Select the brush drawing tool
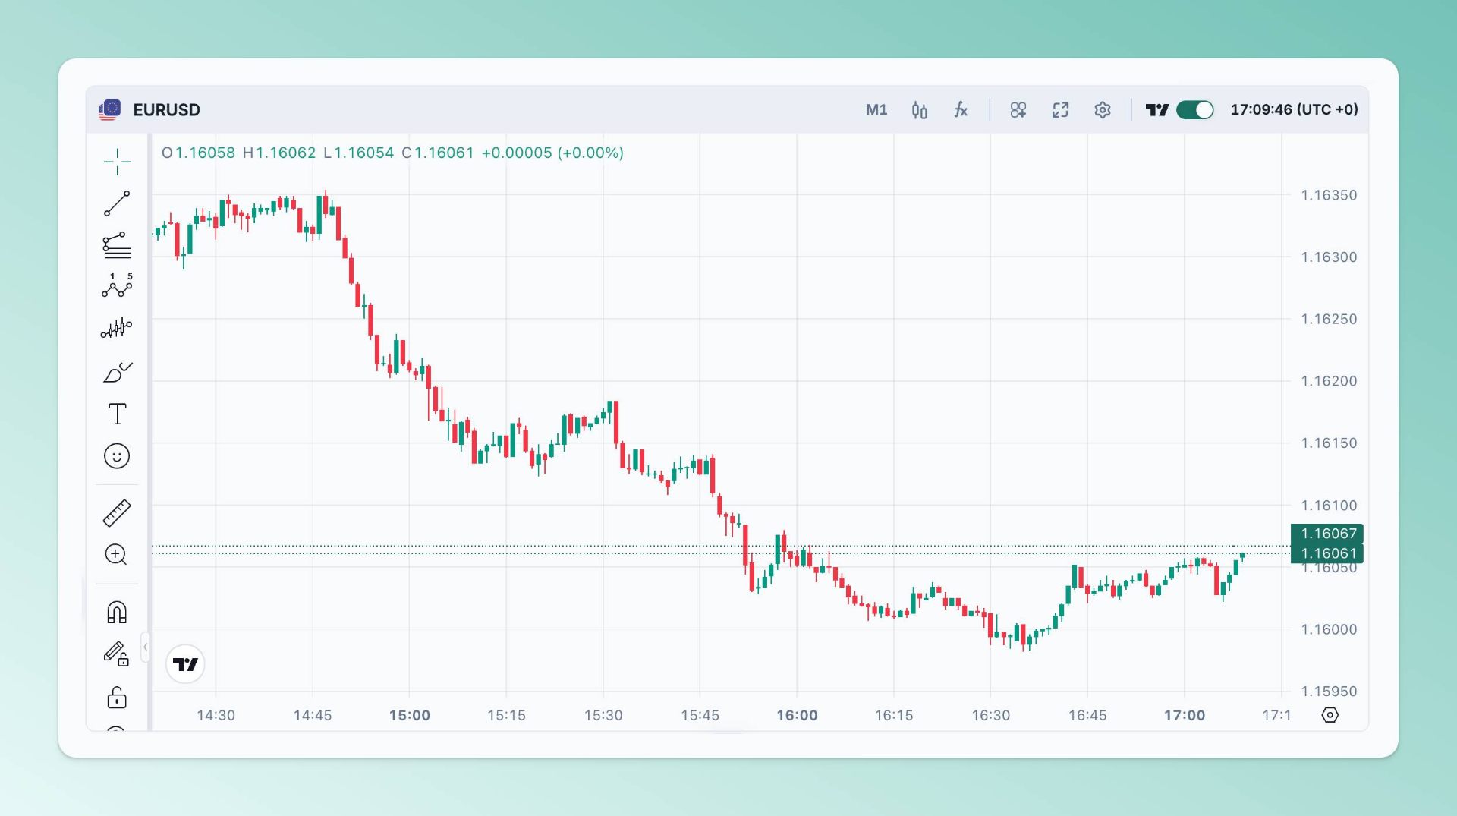Image resolution: width=1457 pixels, height=816 pixels. coord(117,372)
